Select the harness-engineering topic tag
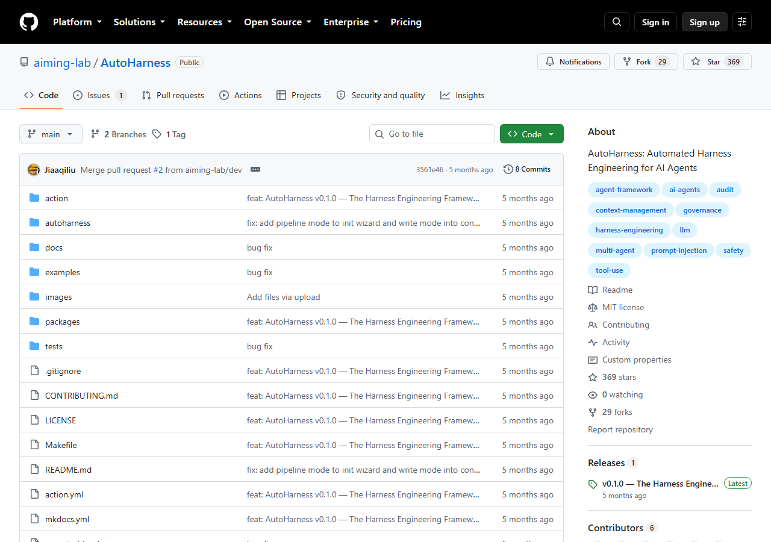Image resolution: width=771 pixels, height=542 pixels. tap(629, 230)
